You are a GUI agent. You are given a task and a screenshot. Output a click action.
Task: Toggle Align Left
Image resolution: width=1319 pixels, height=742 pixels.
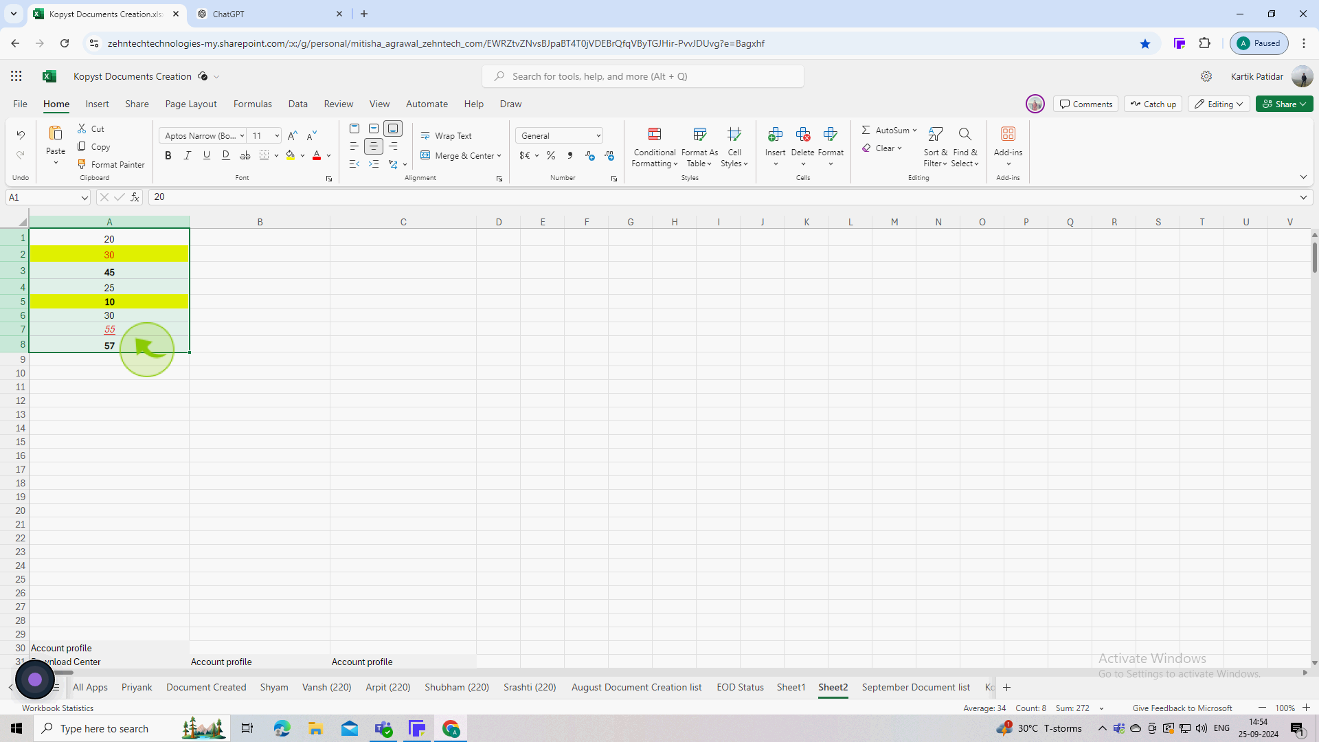pyautogui.click(x=354, y=146)
